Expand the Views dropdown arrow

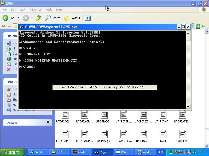point(92,18)
